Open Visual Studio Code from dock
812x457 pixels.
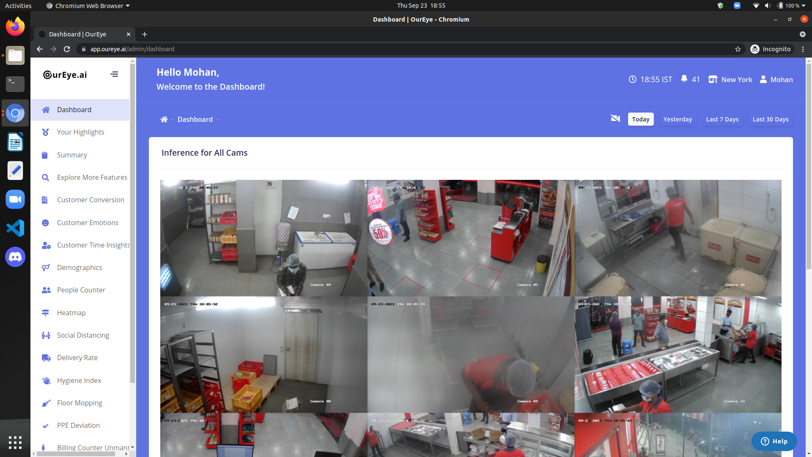15,228
